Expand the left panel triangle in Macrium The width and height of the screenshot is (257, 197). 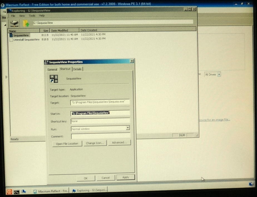6,77
